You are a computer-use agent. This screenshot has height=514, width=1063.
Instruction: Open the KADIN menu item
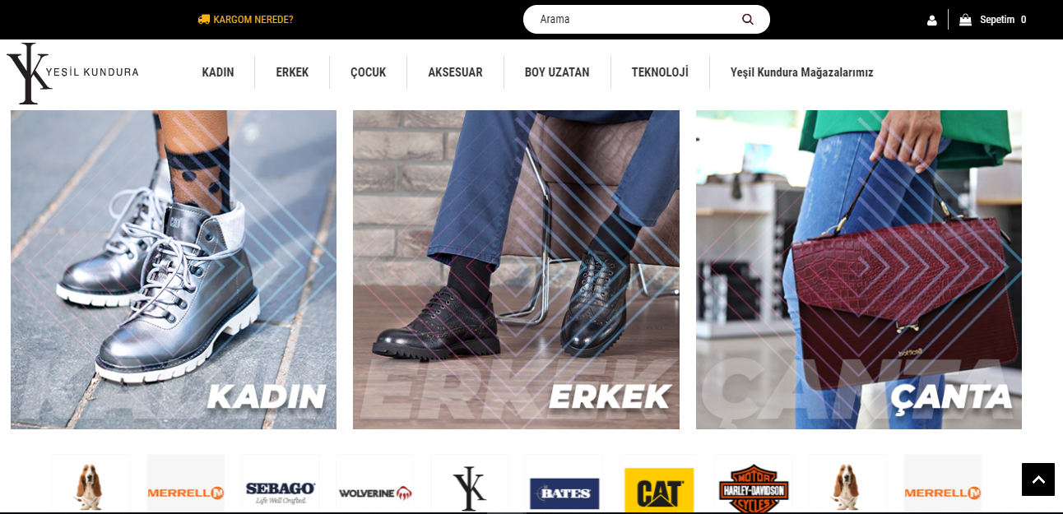point(218,72)
